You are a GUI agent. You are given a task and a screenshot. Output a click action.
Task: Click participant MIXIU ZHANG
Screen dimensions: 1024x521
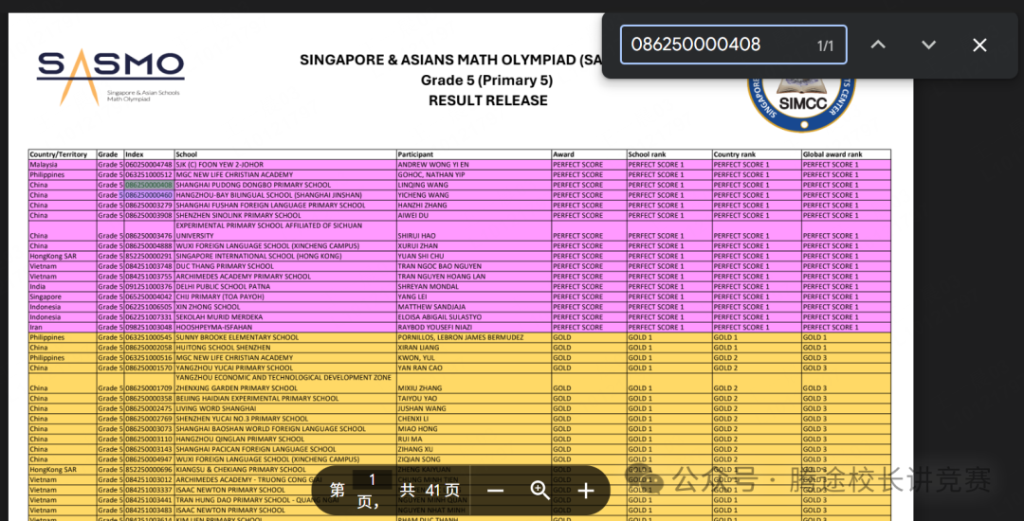click(x=420, y=388)
